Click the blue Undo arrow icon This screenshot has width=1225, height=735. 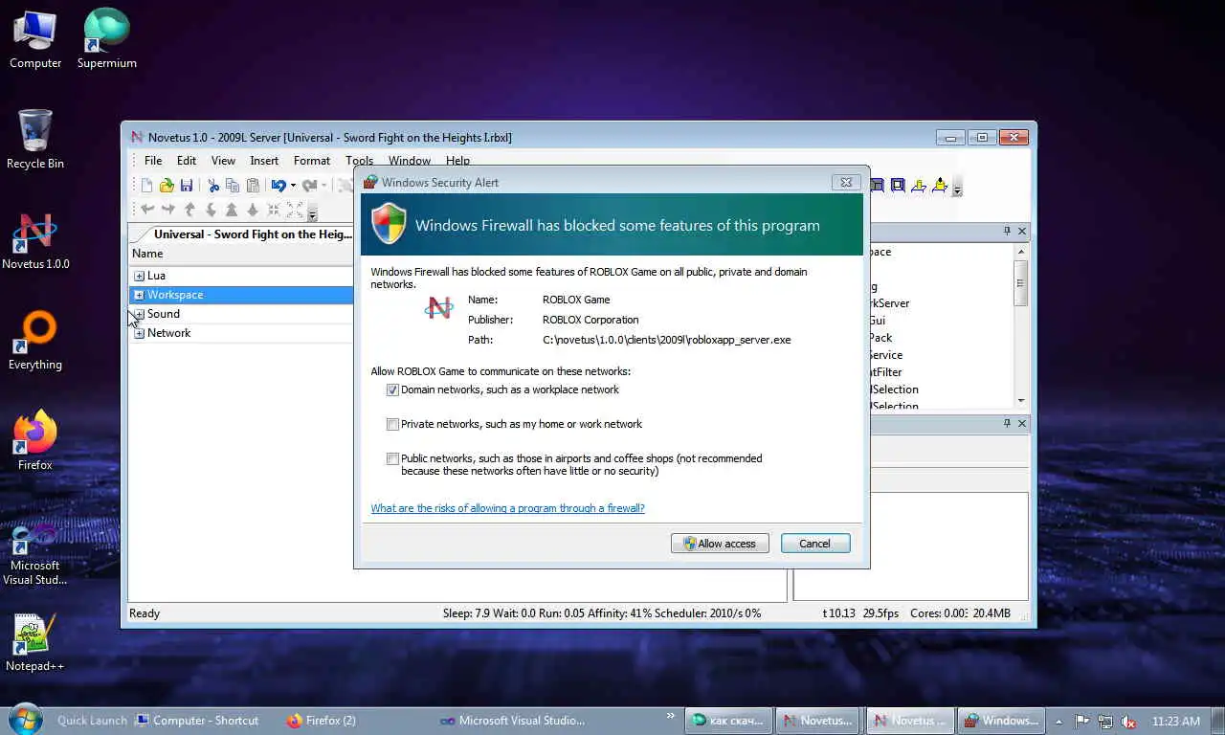[278, 186]
